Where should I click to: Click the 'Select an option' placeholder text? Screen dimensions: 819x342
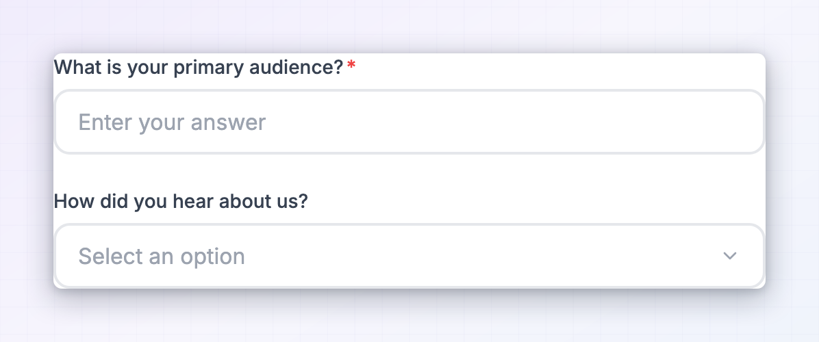(x=162, y=256)
